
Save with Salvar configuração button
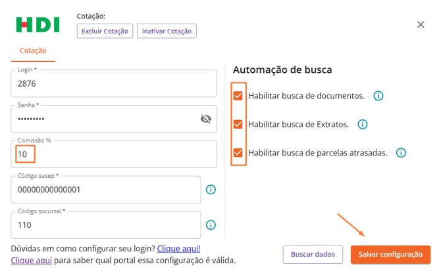(390, 254)
